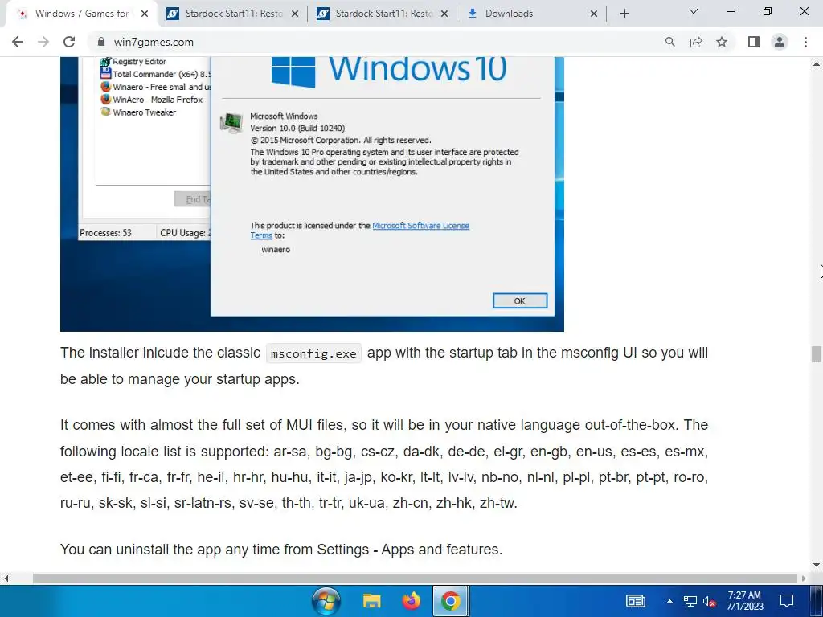Open a new tab
Viewport: 823px width, 617px height.
click(624, 14)
